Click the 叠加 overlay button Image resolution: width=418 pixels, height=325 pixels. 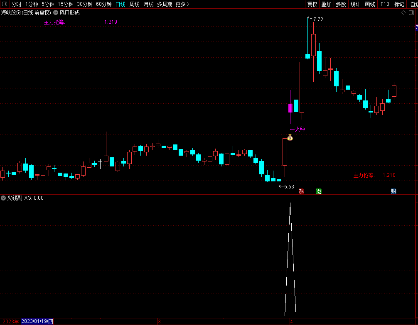(x=326, y=4)
